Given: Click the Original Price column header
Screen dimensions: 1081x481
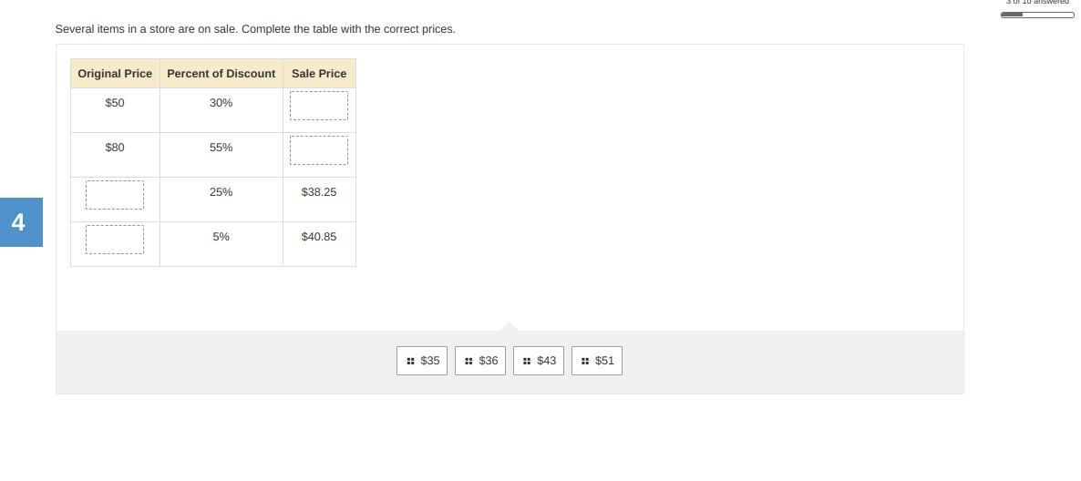Looking at the screenshot, I should 115,74.
